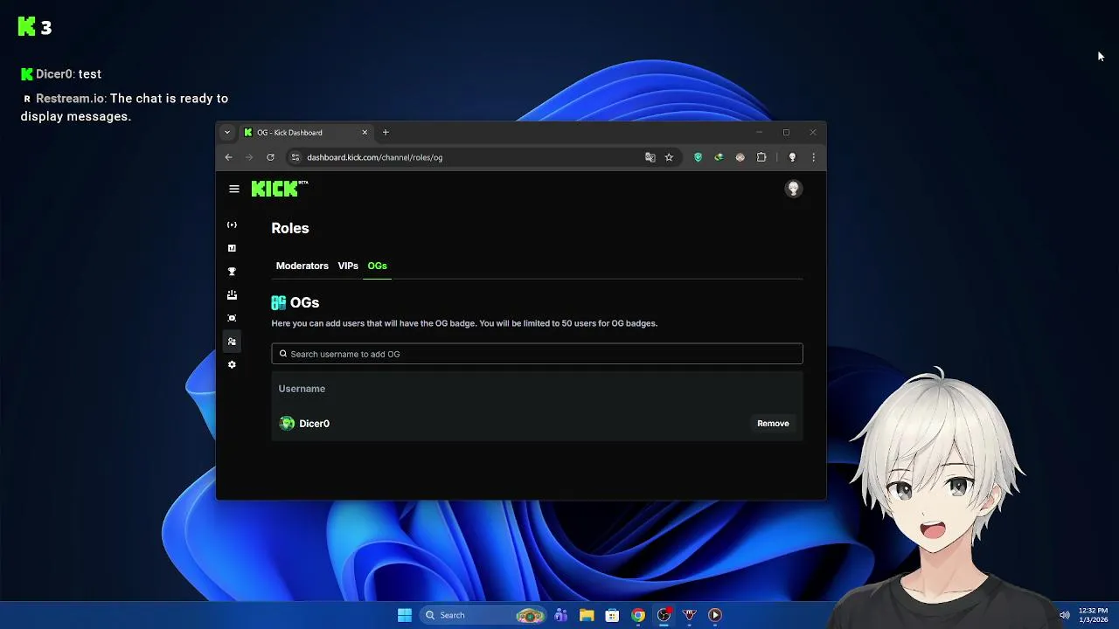Open the capture frame icon in sidebar
Screen dimensions: 1119x629
click(232, 318)
